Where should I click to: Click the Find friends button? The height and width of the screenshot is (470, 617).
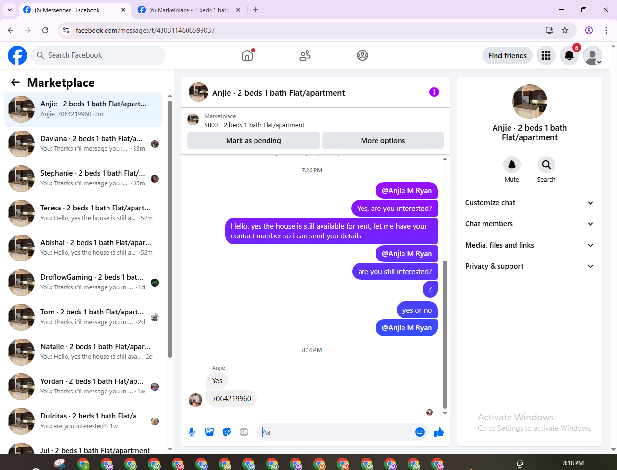(508, 55)
